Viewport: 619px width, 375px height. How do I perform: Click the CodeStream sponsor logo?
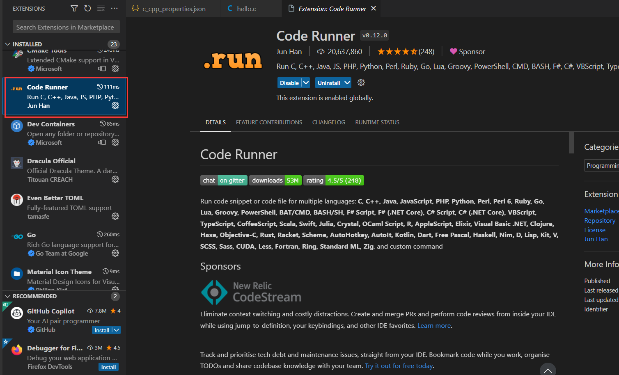[x=251, y=292]
